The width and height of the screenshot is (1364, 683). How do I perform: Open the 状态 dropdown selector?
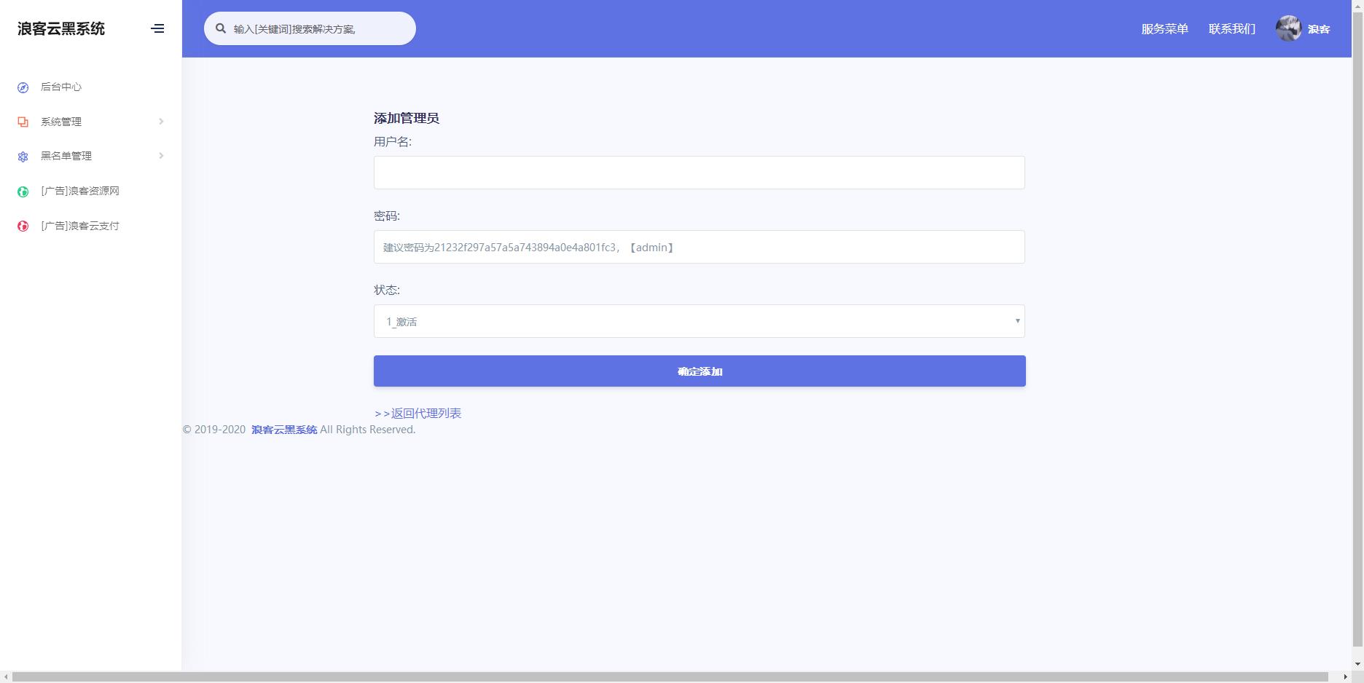(x=699, y=321)
